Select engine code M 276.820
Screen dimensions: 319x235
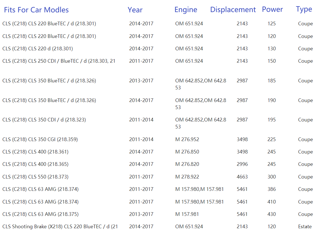pos(187,164)
